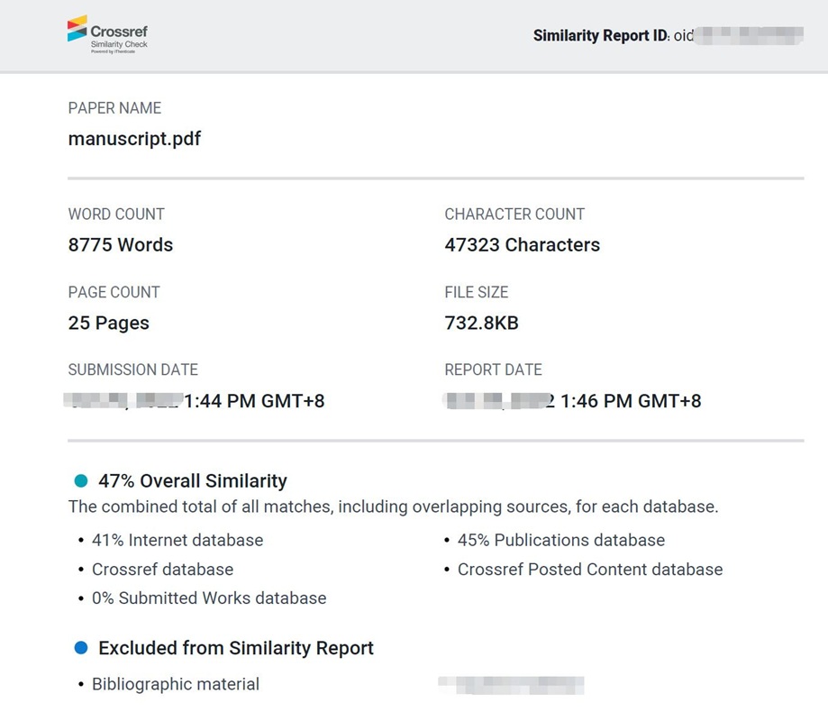Click the blue dot beside Excluded from Similarity Report

81,647
